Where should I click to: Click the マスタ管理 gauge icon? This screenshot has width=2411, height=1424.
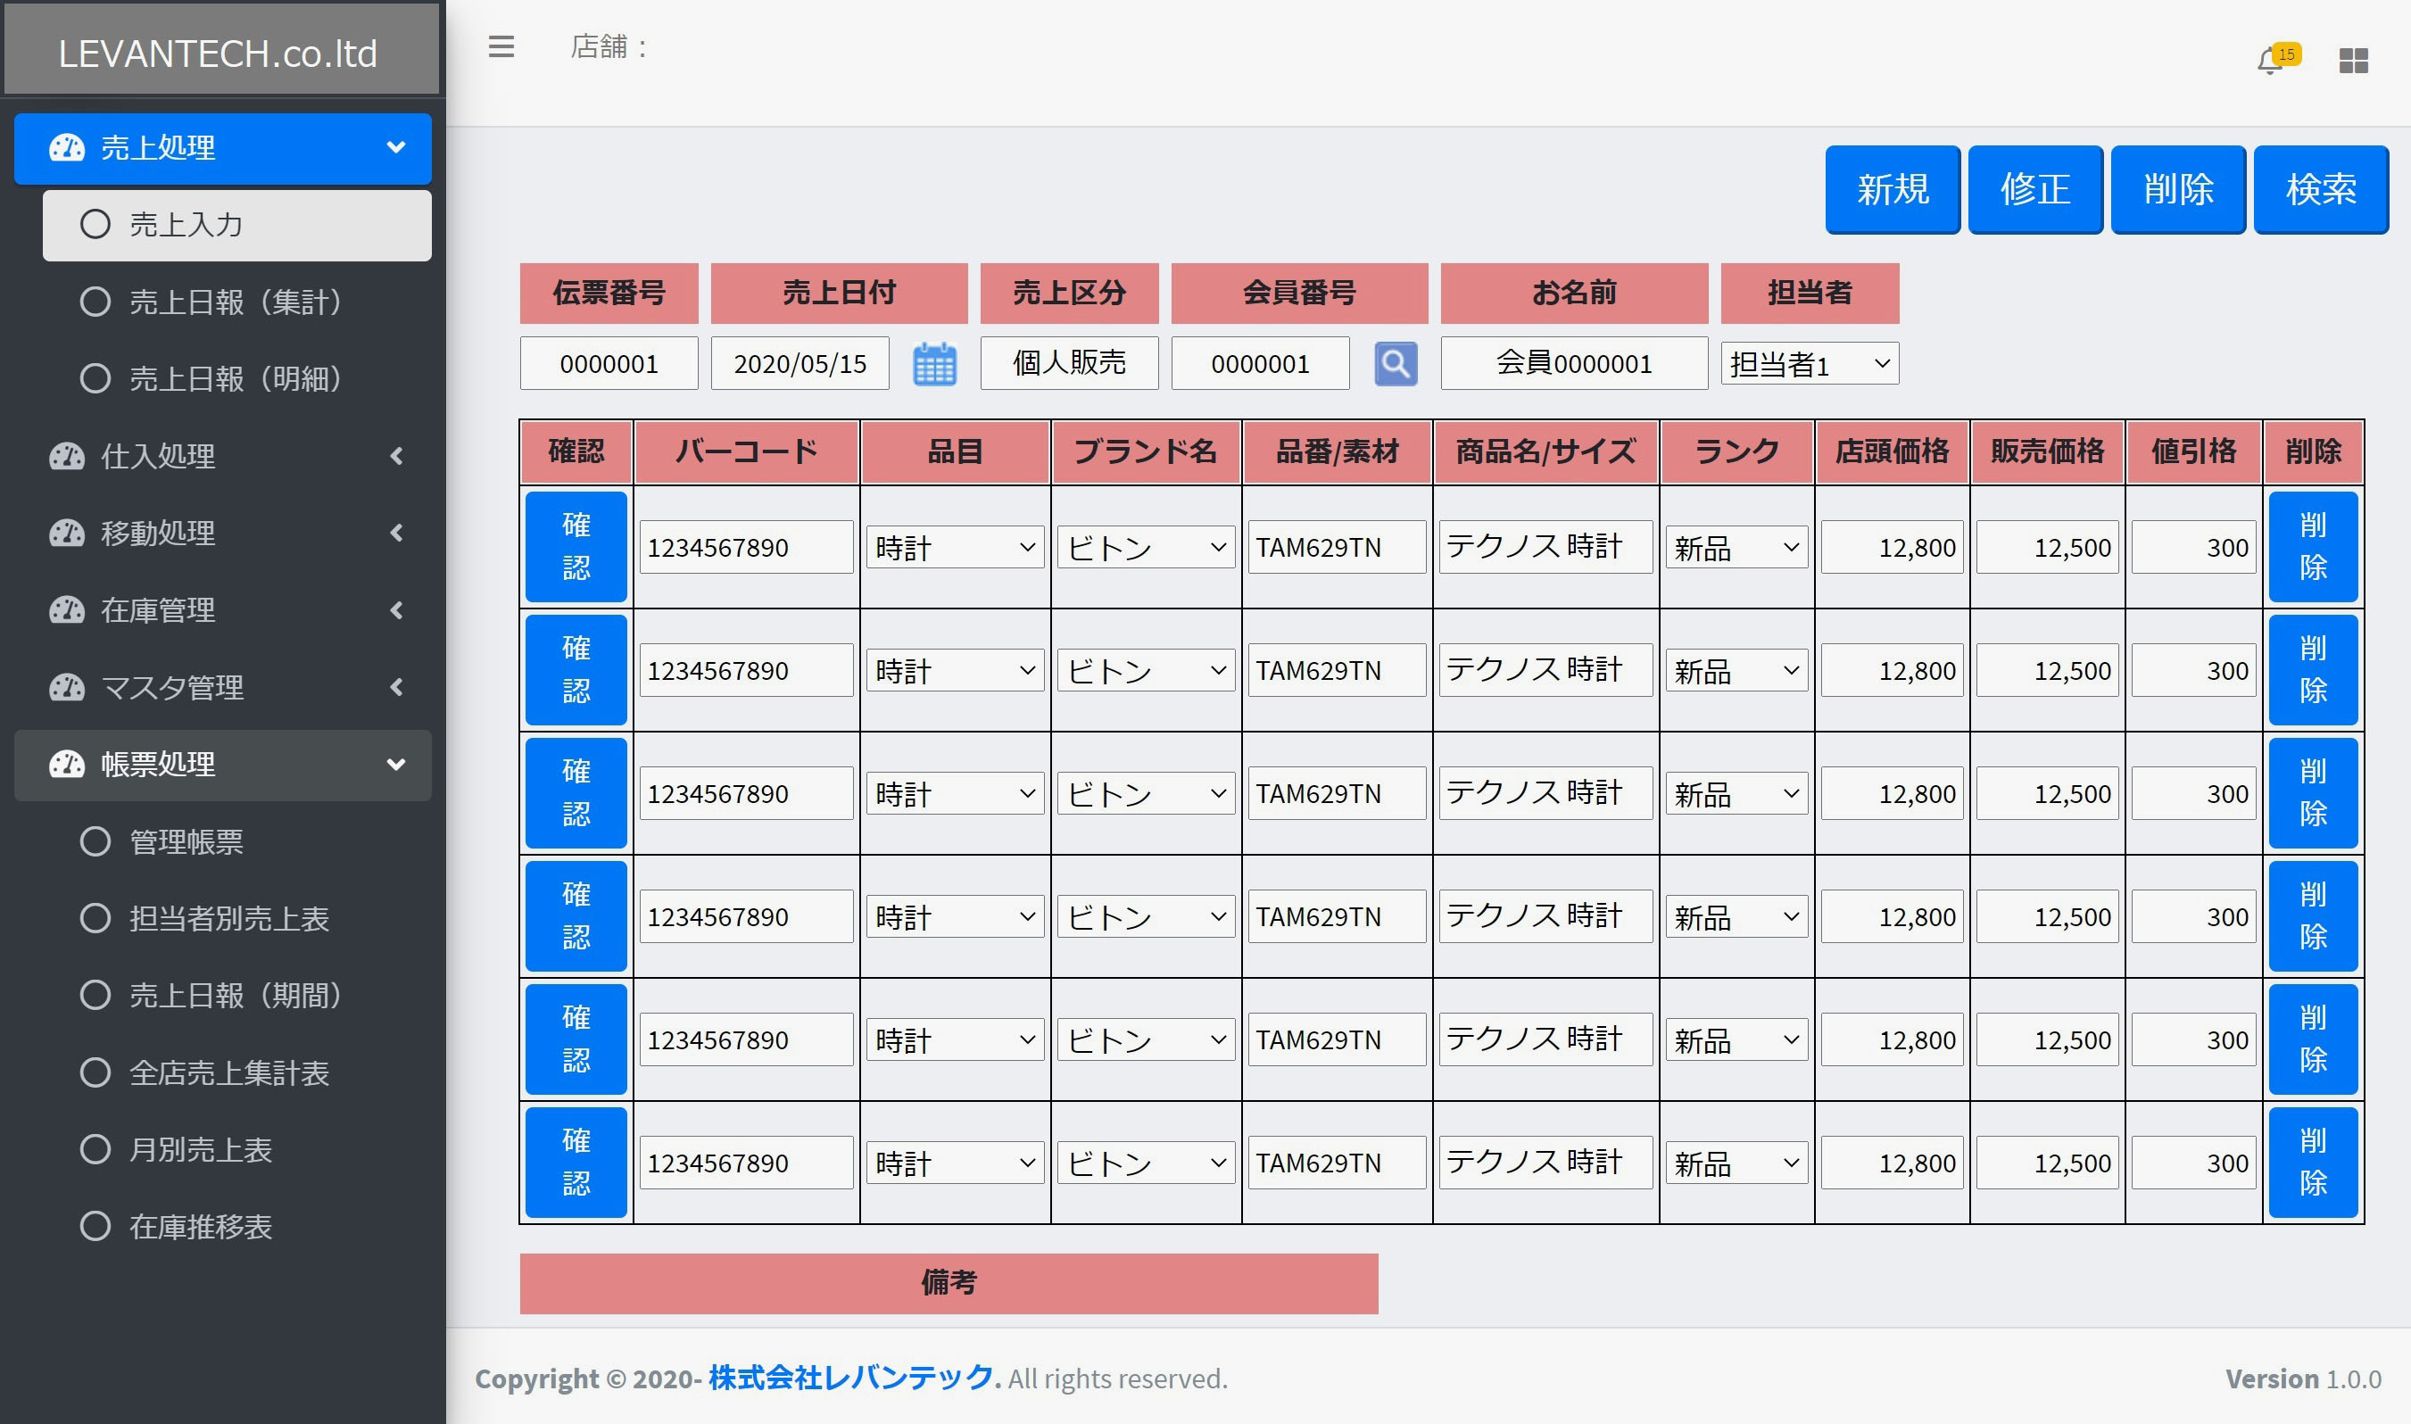click(67, 687)
